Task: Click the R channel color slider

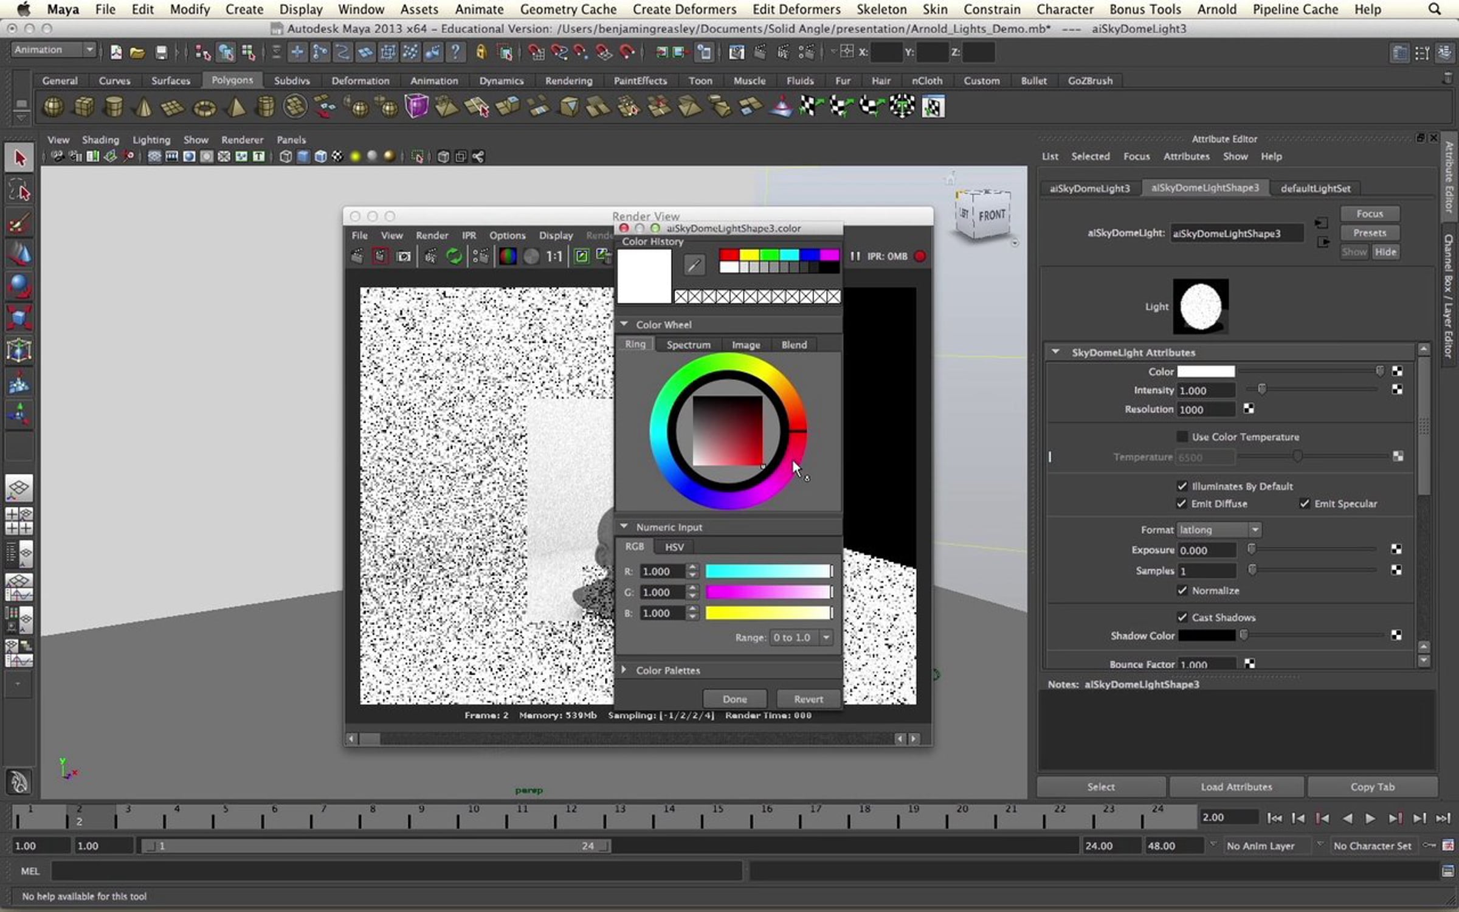Action: tap(768, 572)
